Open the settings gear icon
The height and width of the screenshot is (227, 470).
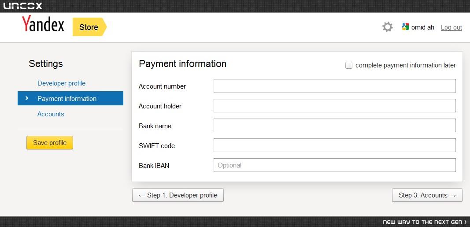click(387, 27)
